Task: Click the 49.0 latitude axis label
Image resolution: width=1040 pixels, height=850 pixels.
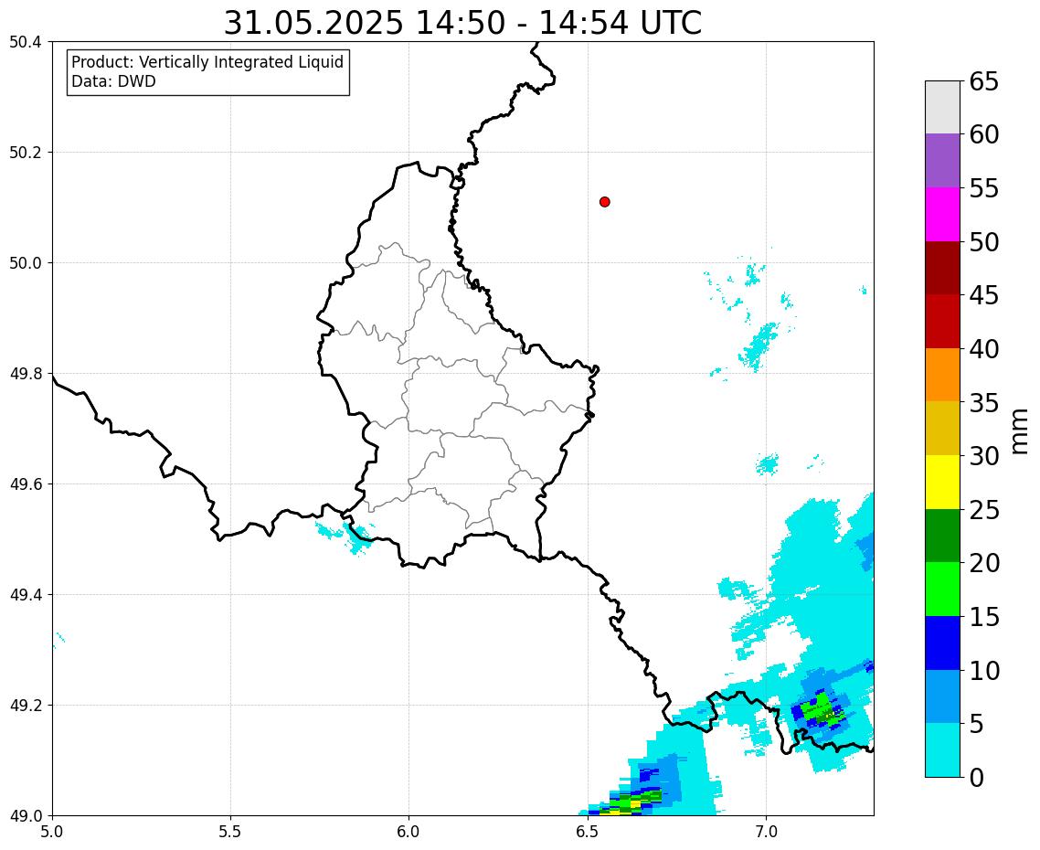Action: pos(26,815)
